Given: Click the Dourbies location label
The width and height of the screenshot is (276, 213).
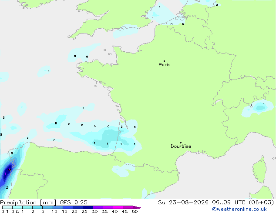Looking at the screenshot, I should click(x=181, y=146).
